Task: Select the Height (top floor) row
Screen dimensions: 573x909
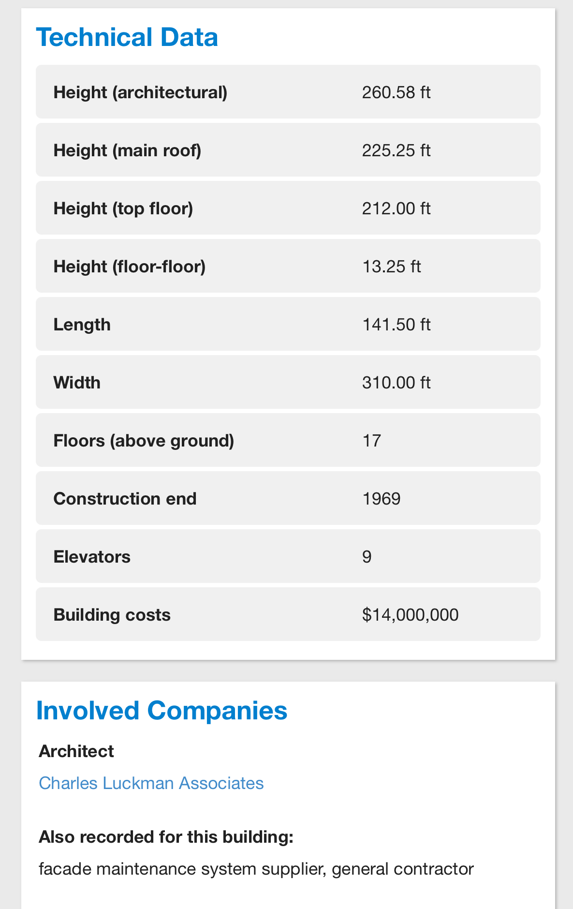Action: [288, 208]
